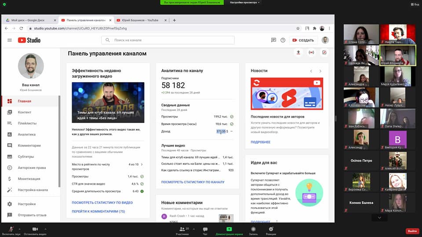Reload the page in Chrome
This screenshot has height=237, width=422.
pyautogui.click(x=21, y=28)
